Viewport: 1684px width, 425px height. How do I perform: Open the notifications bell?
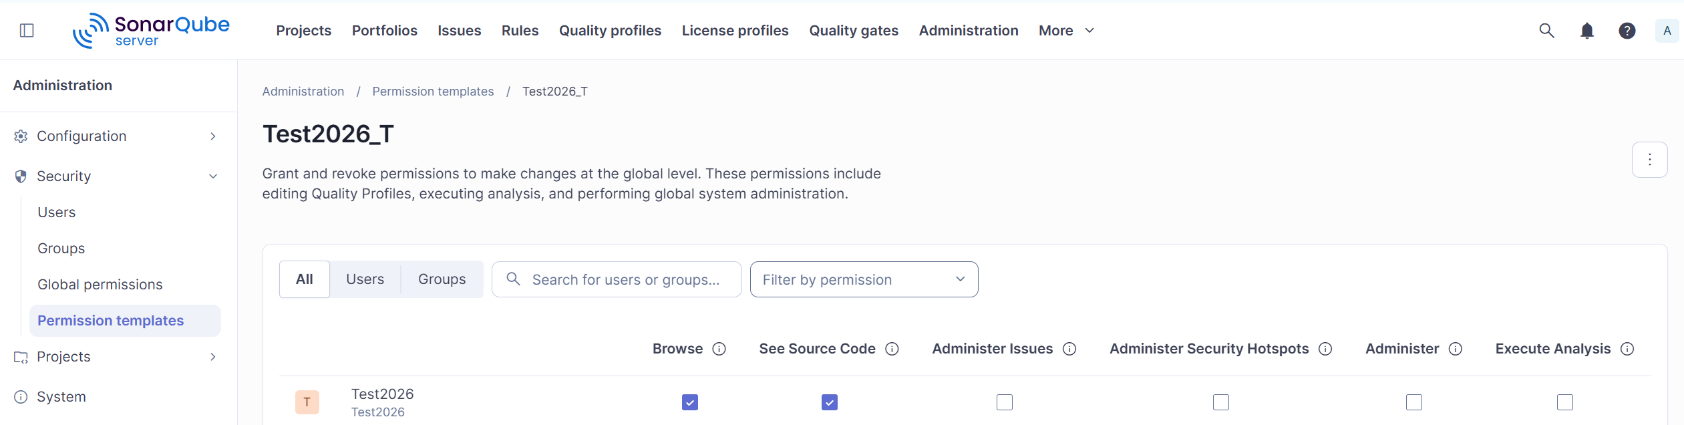click(1587, 31)
